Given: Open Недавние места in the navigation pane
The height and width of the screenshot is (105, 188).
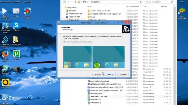Looking at the screenshot, I should click(x=75, y=14).
